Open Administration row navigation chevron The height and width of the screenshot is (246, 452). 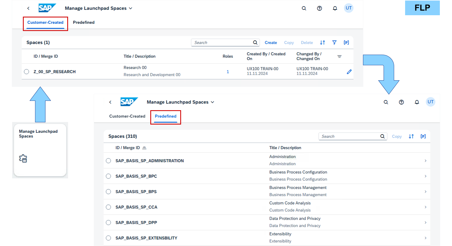pos(425,161)
